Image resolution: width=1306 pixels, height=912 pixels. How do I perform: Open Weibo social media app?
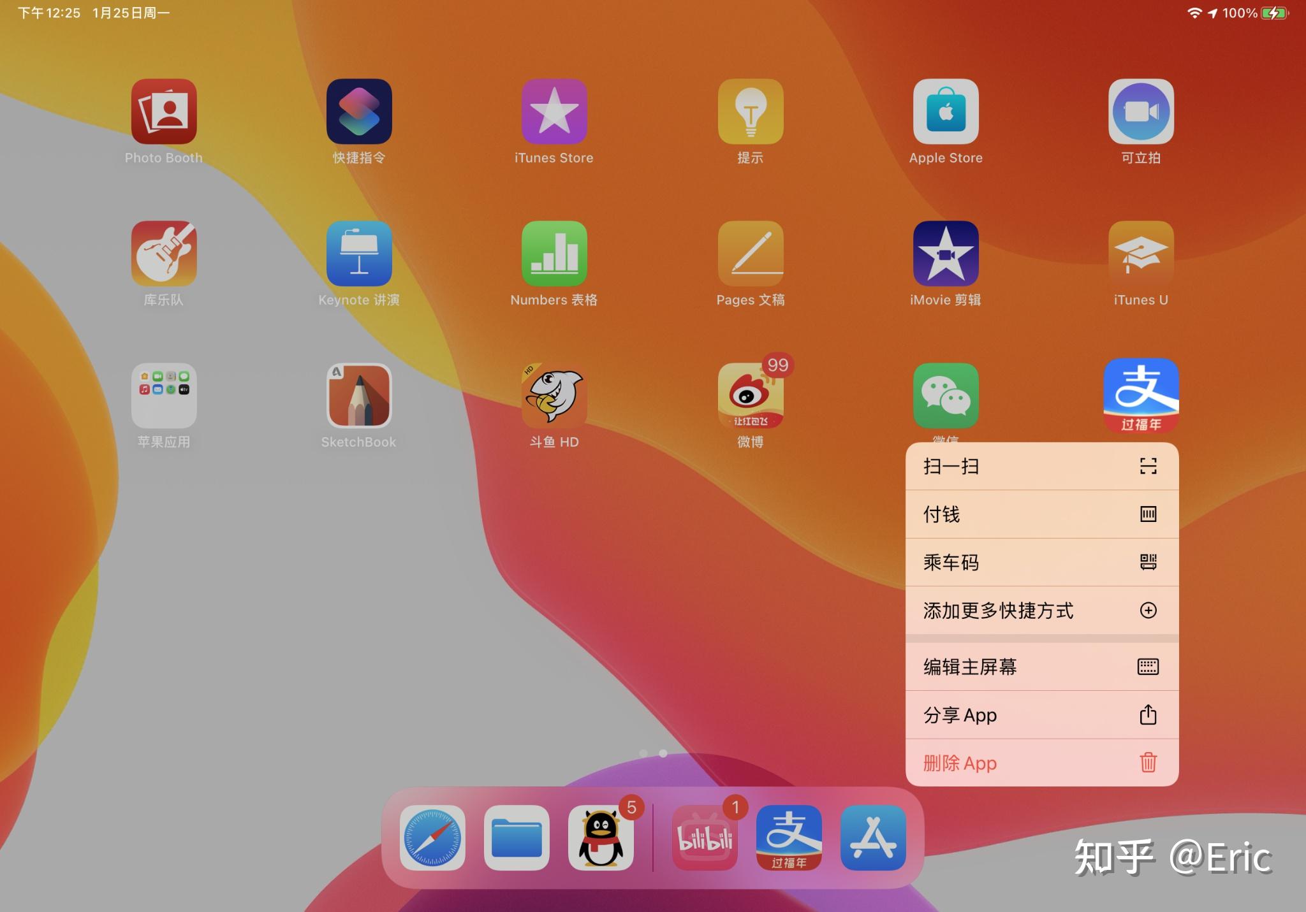coord(751,402)
